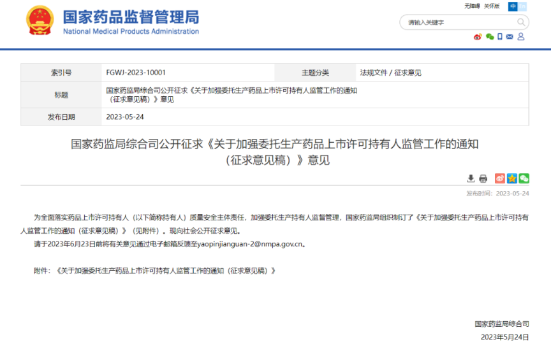
Task: Open the official Weibo icon below the search box
Action: [478, 37]
